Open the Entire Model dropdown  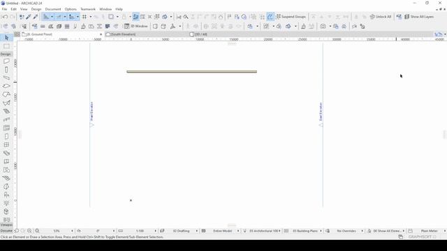click(x=238, y=231)
